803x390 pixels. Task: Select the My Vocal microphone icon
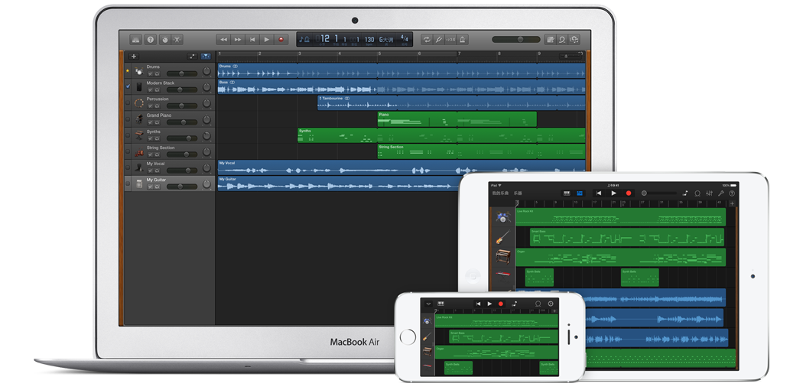tap(138, 168)
